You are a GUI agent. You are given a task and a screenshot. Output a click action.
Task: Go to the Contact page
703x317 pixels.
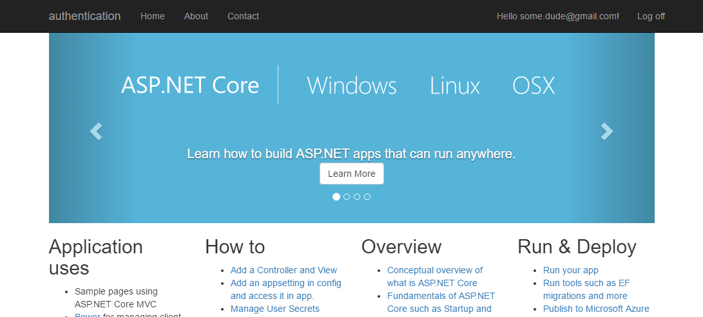[243, 16]
